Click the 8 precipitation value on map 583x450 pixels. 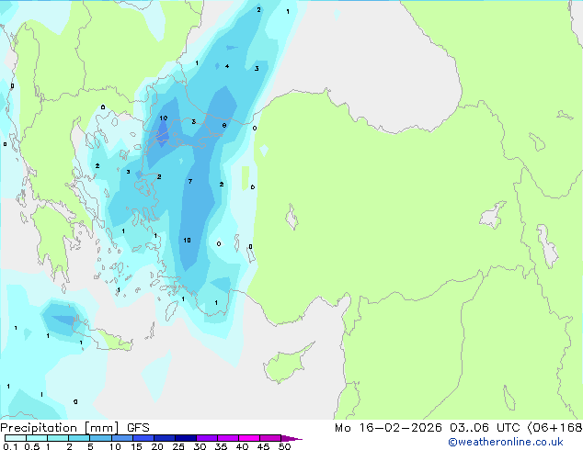point(224,126)
